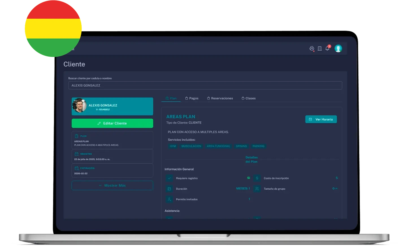Open the building icon in header

click(320, 48)
